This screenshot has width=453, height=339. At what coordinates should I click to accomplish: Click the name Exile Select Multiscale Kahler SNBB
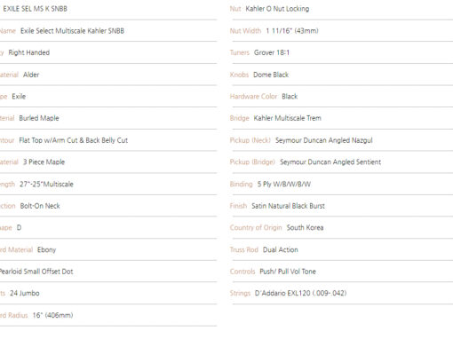[72, 31]
